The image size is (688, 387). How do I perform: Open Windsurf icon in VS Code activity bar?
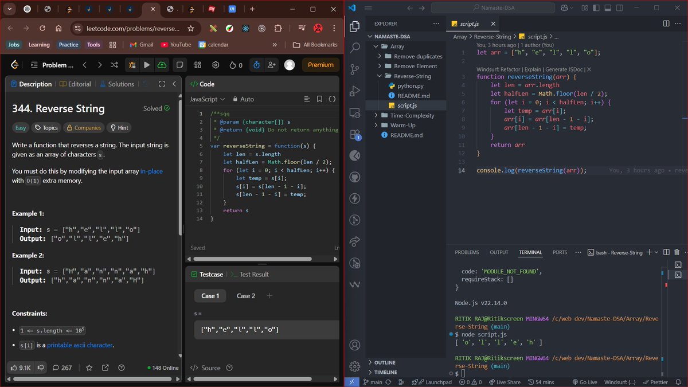coord(355,284)
